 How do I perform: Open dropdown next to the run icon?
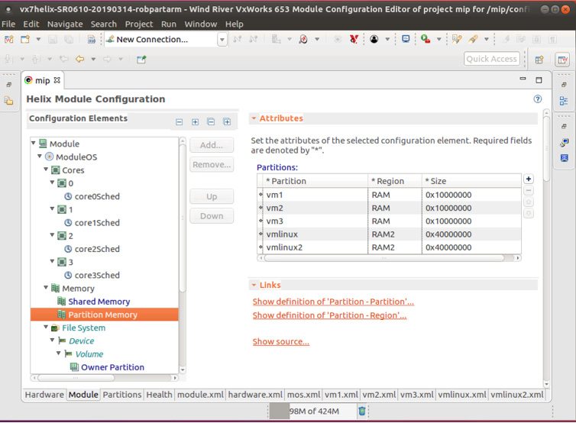(438, 39)
